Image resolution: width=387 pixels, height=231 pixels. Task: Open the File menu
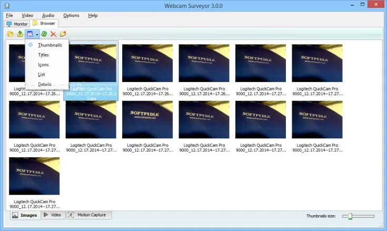(9, 15)
